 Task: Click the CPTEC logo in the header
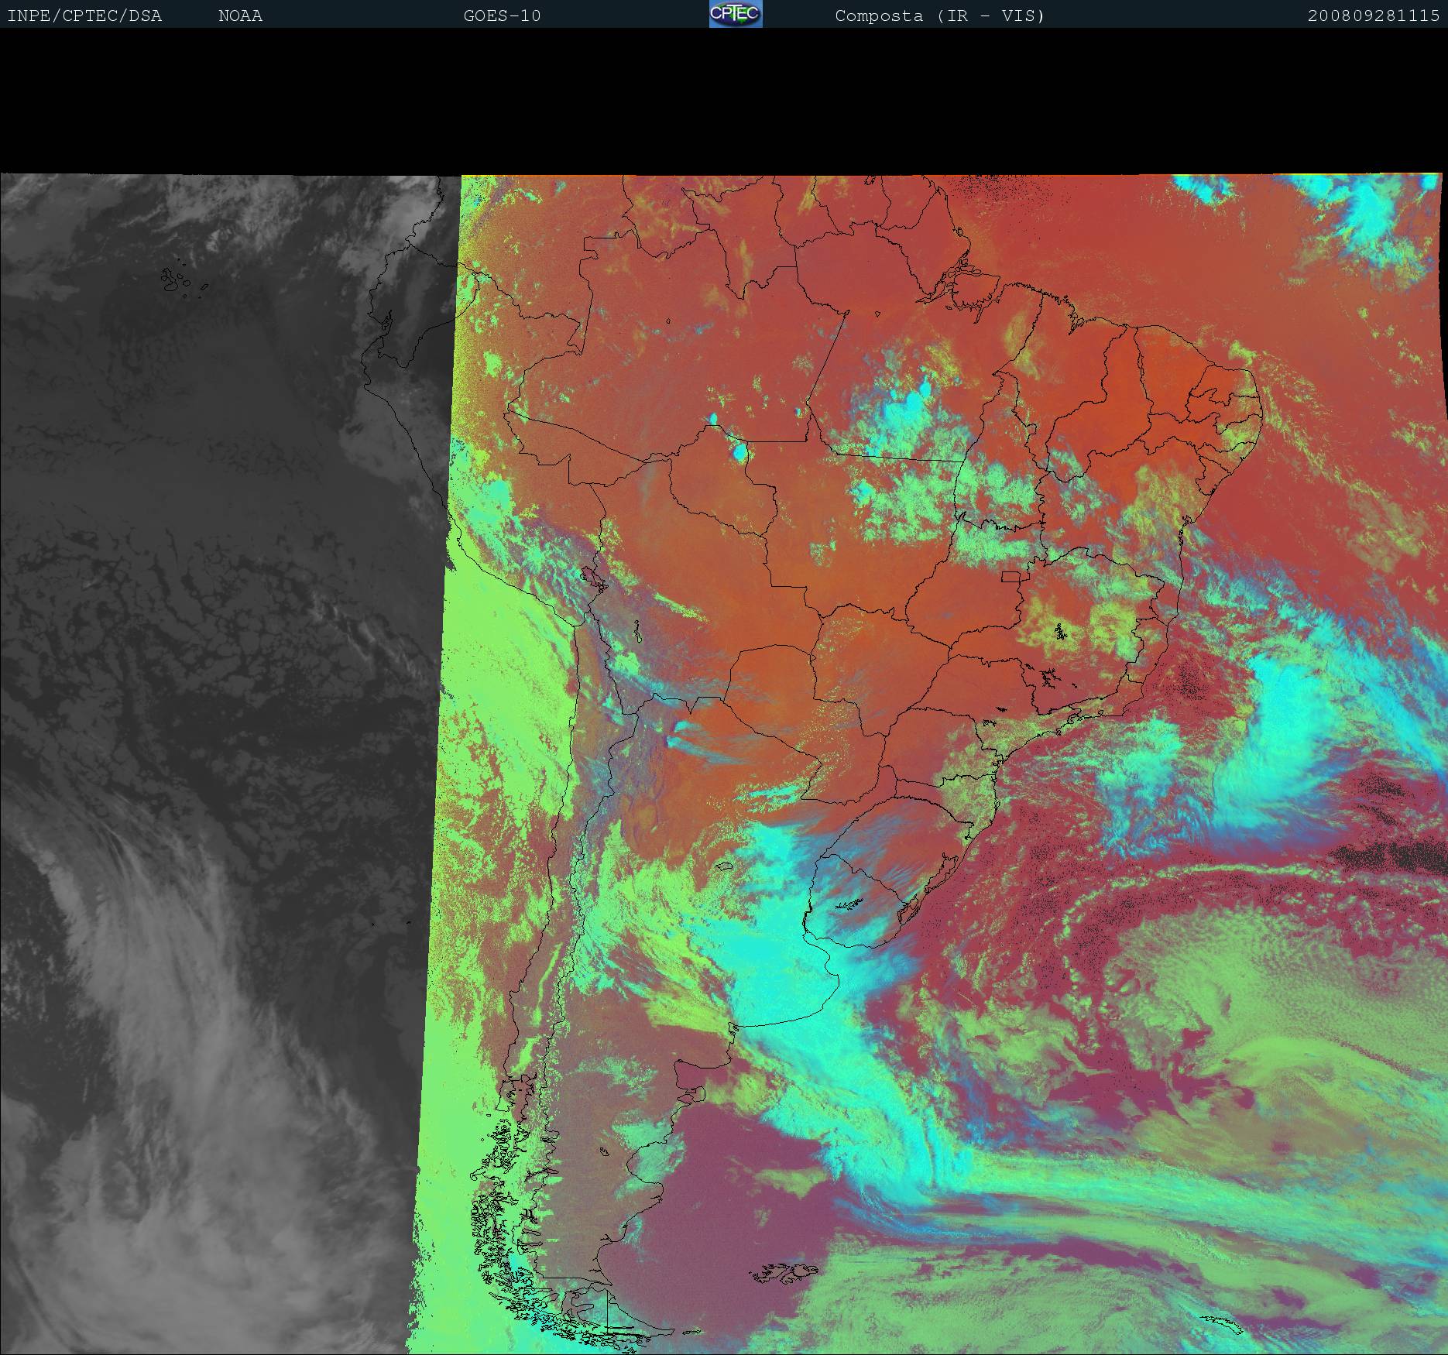pyautogui.click(x=735, y=15)
